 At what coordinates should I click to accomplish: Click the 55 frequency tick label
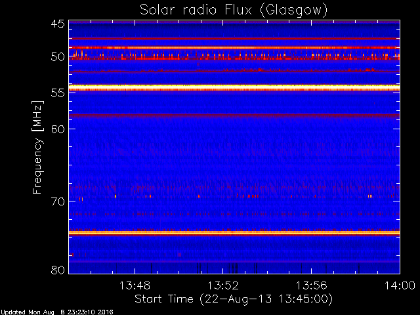(58, 93)
